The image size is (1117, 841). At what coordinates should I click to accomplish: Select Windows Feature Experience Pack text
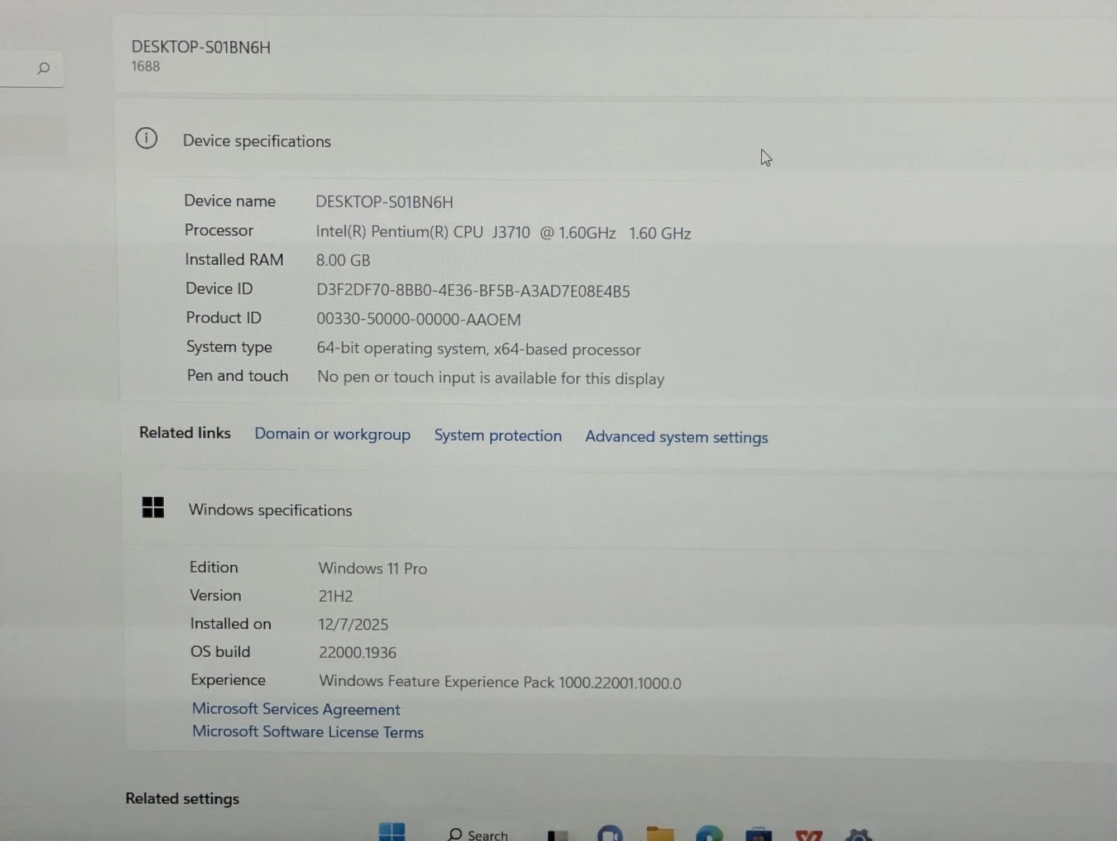click(500, 682)
